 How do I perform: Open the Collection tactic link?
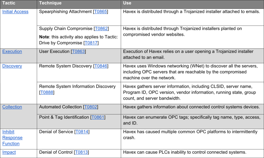tap(12, 107)
